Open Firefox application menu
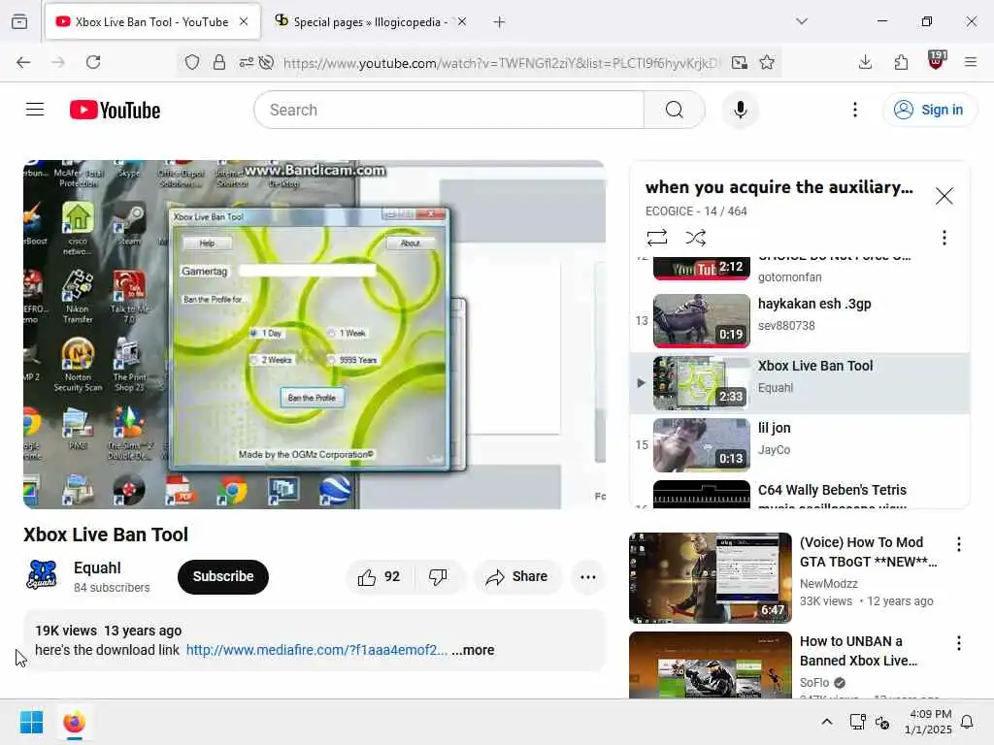 coord(971,62)
